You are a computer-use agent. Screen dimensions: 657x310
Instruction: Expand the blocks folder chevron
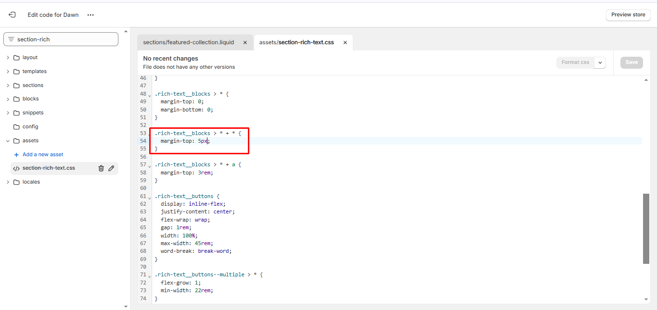click(x=8, y=99)
